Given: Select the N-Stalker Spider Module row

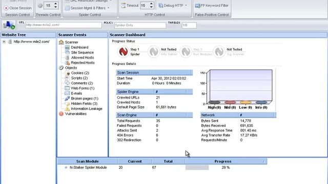Looking at the screenshot, I should click(x=162, y=168).
